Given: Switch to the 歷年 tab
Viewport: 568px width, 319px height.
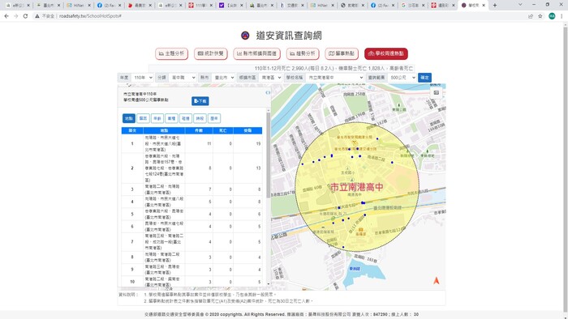Looking at the screenshot, I should (x=214, y=118).
